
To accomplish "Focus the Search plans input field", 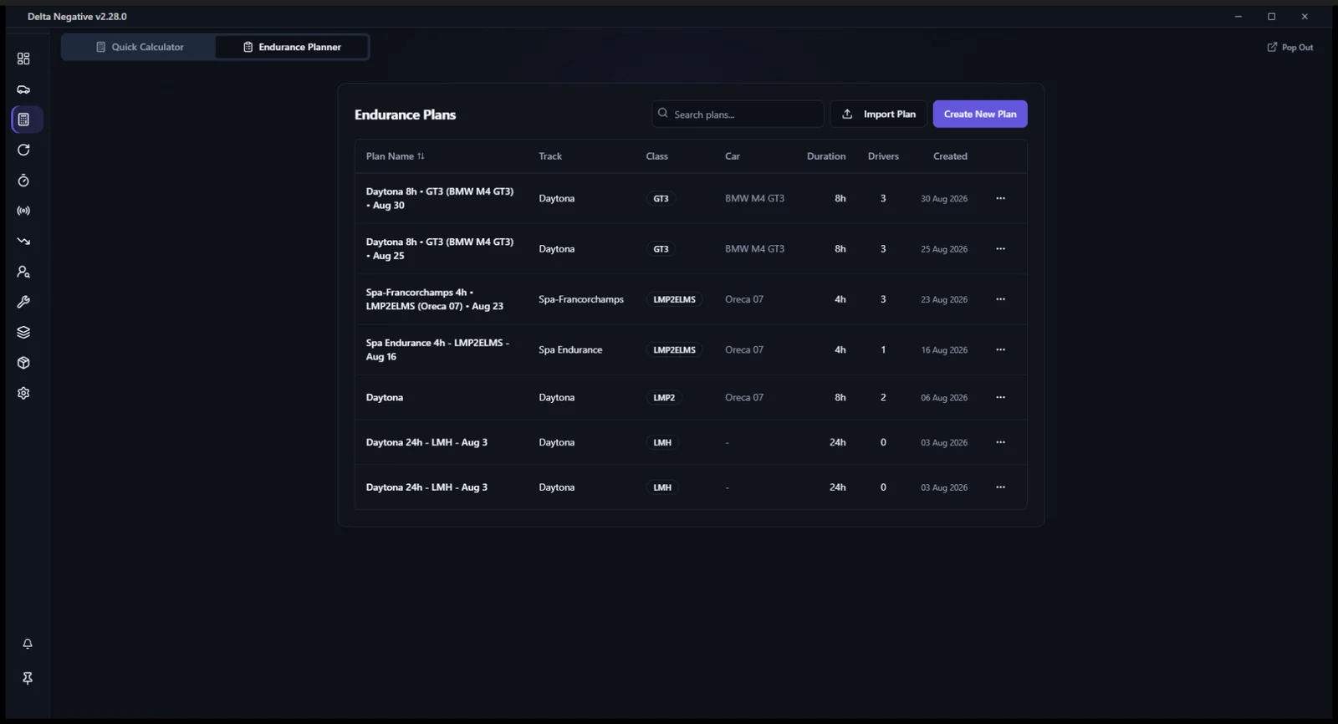I will [738, 114].
